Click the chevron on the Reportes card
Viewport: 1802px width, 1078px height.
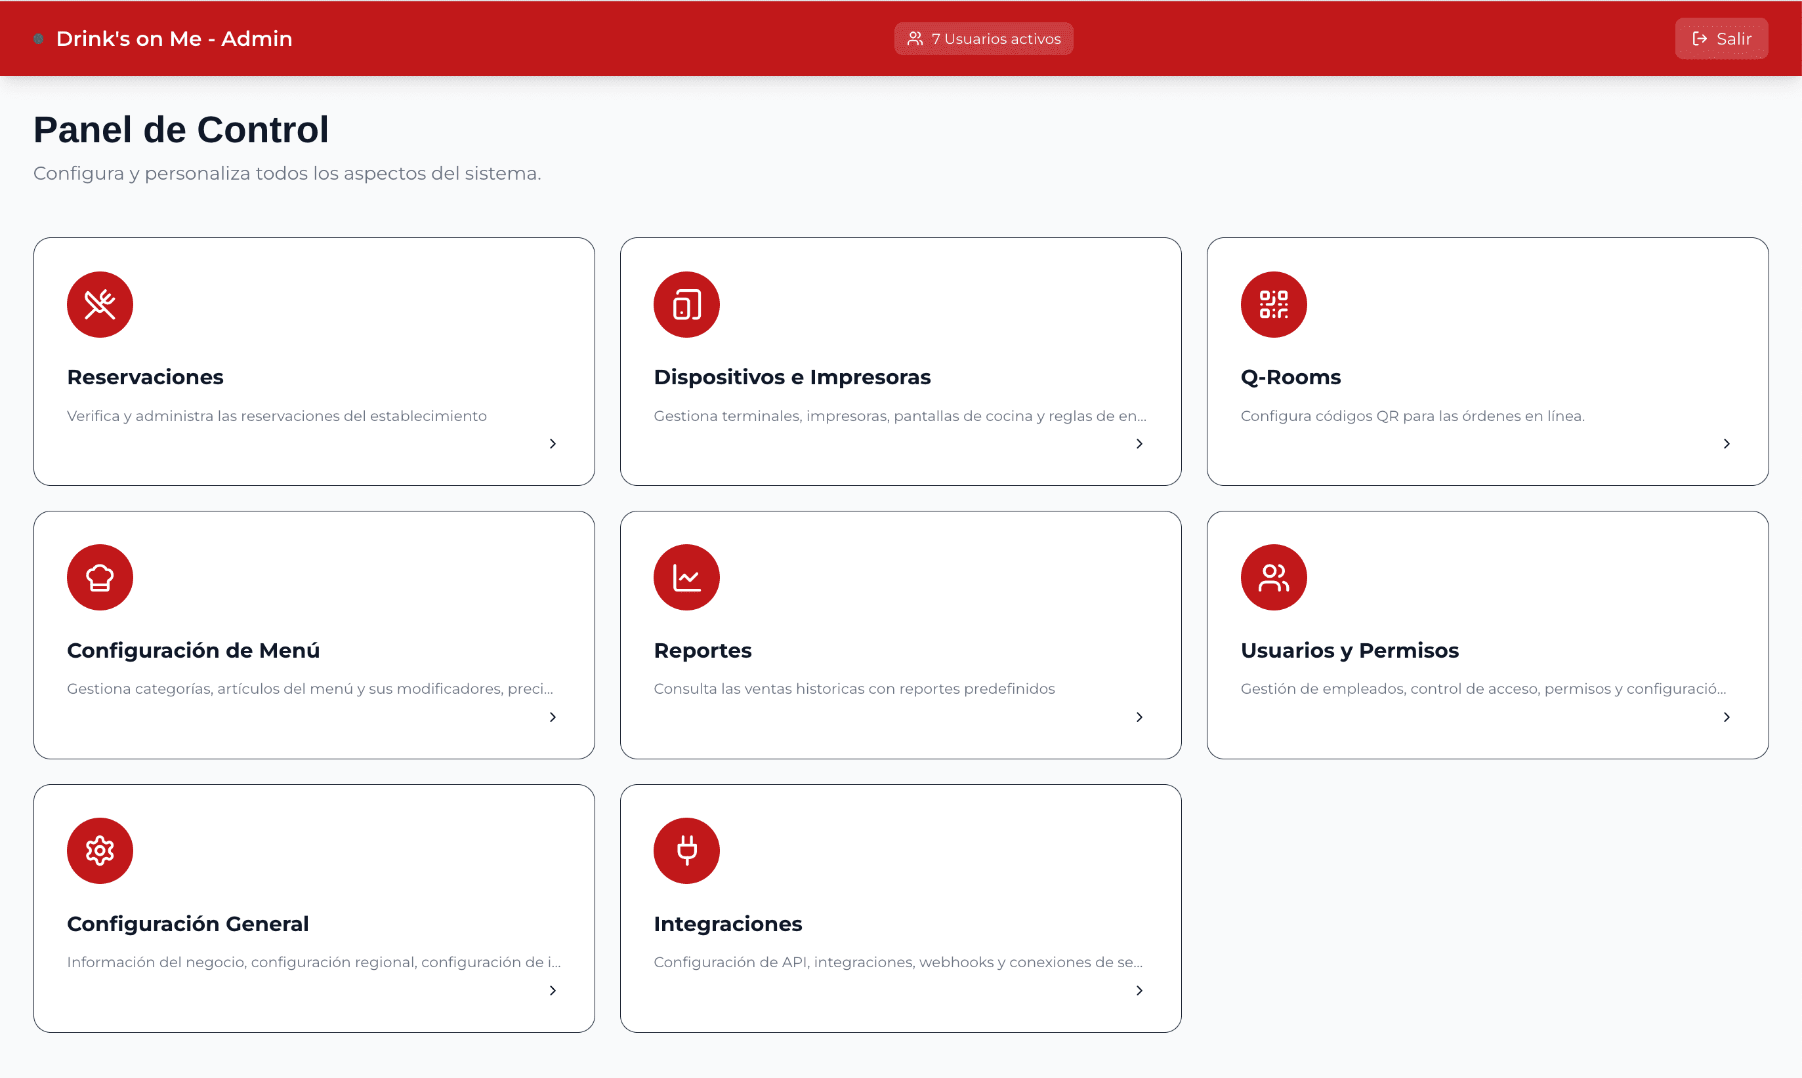[x=1139, y=717]
